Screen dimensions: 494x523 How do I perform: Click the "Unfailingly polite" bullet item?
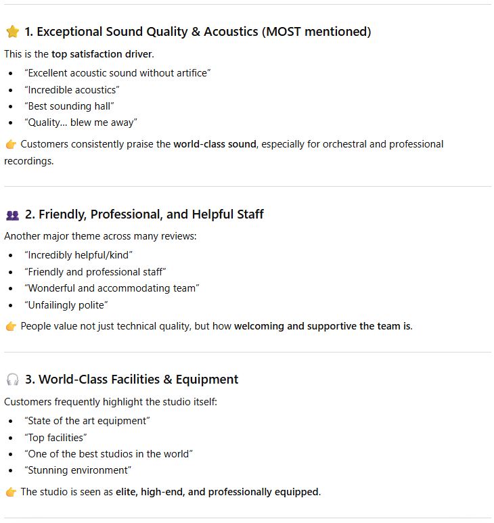66,305
